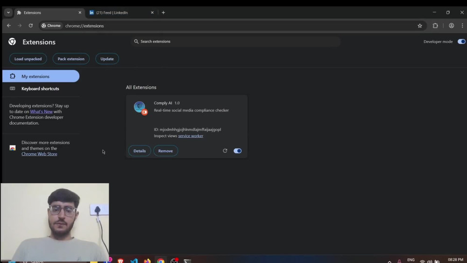This screenshot has height=263, width=467.
Task: Disable the Comply AI extension toggle
Action: click(x=237, y=151)
